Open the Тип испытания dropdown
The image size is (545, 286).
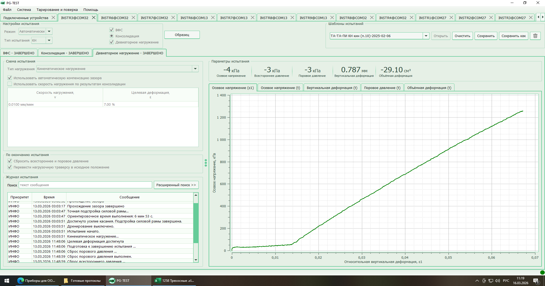click(49, 40)
